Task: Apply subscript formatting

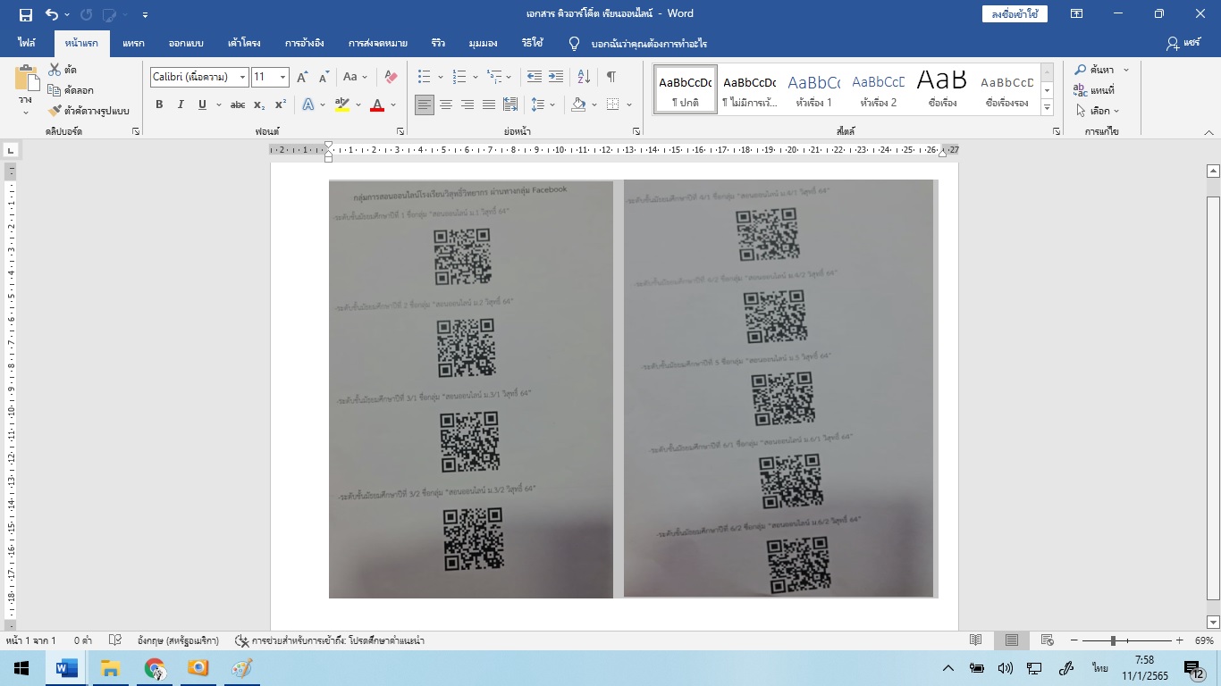Action: pyautogui.click(x=258, y=105)
